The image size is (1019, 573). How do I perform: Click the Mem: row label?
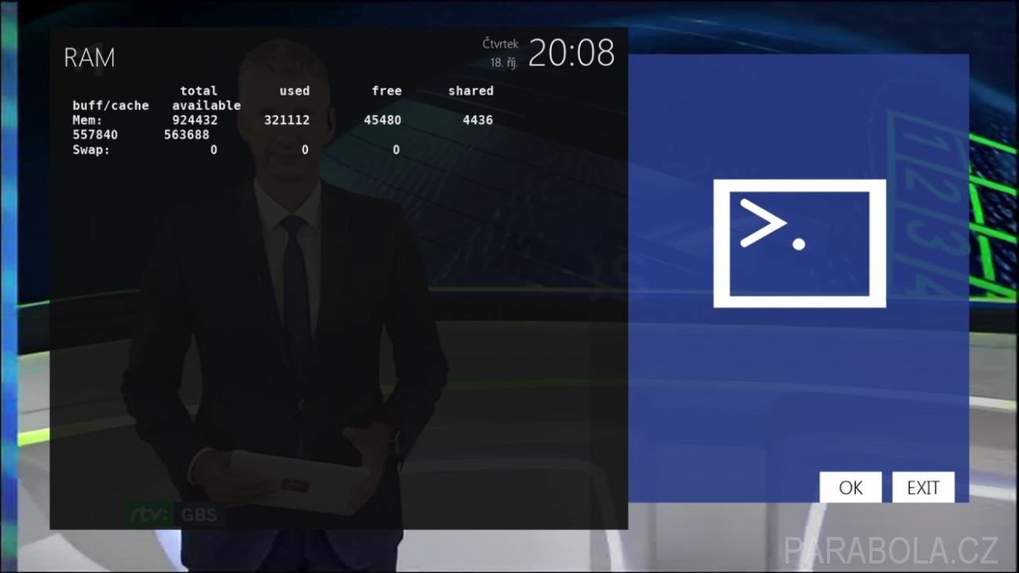pyautogui.click(x=88, y=121)
